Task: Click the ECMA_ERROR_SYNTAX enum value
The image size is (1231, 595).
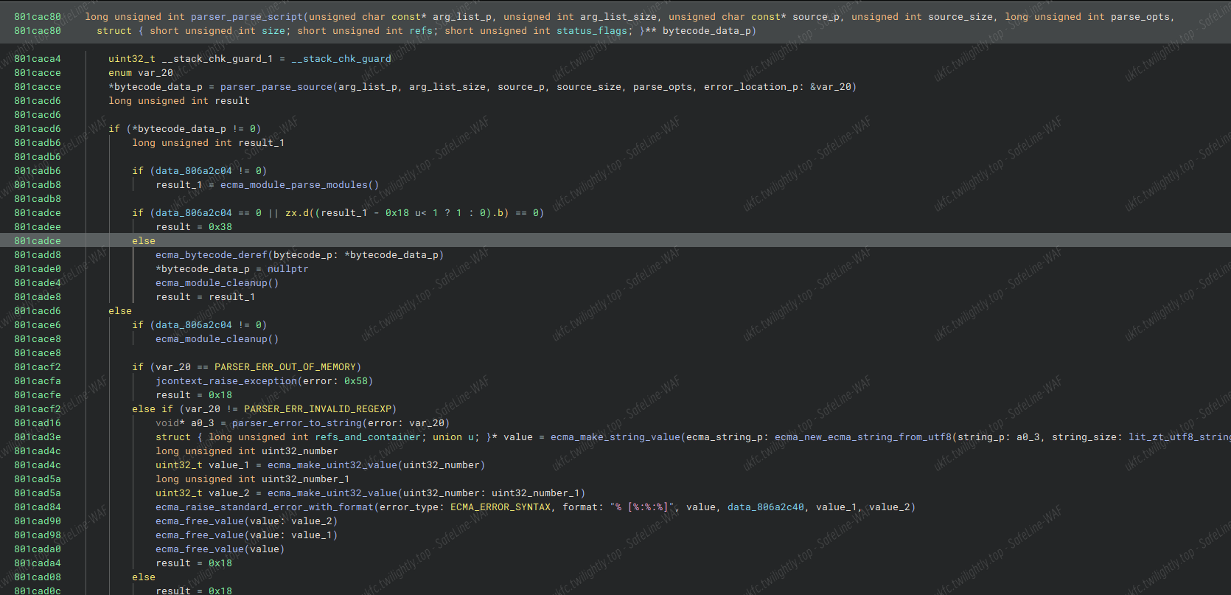Action: [x=501, y=507]
